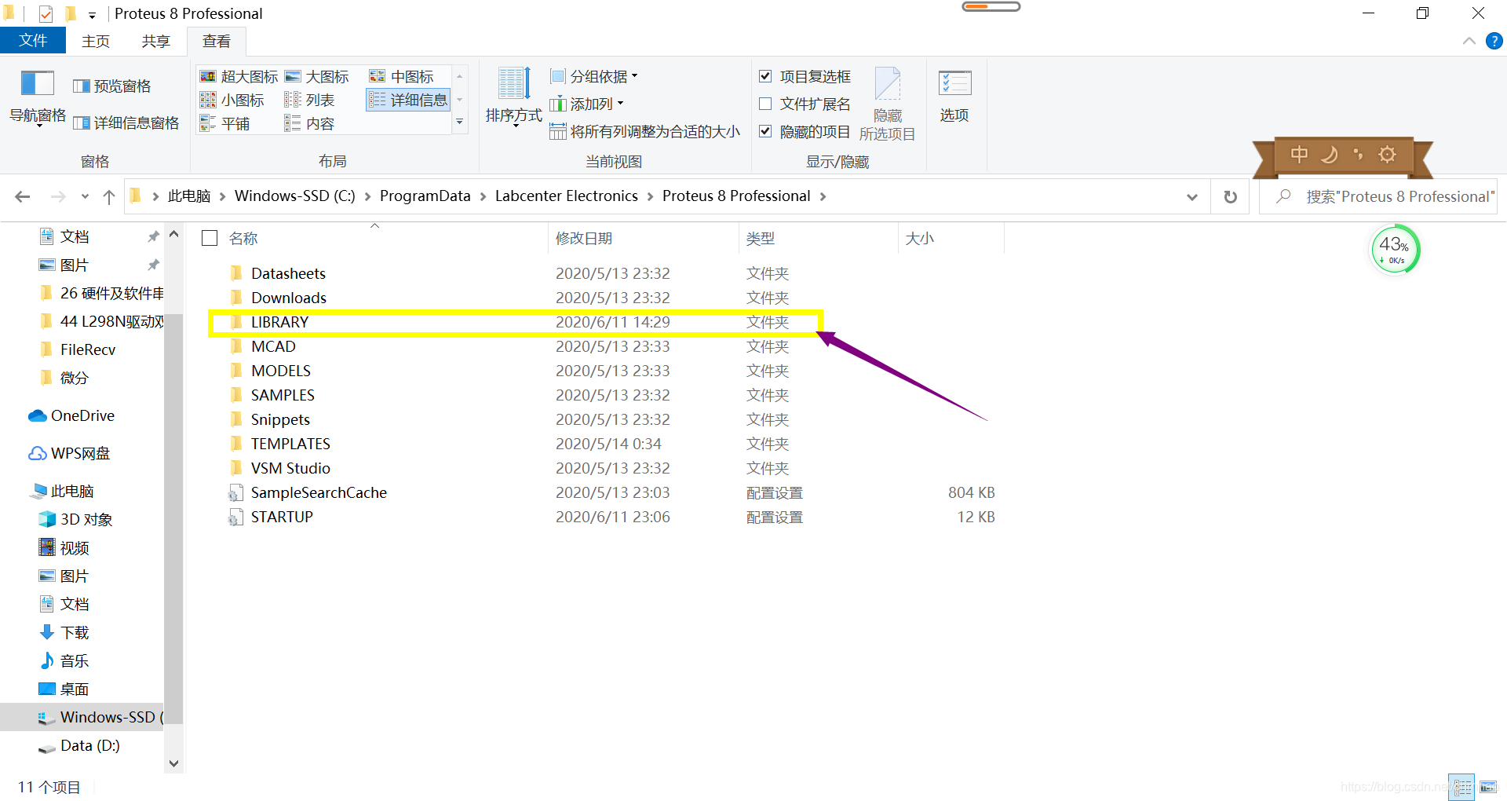Open the Navigation pane (导航窗格) button

coord(37,98)
